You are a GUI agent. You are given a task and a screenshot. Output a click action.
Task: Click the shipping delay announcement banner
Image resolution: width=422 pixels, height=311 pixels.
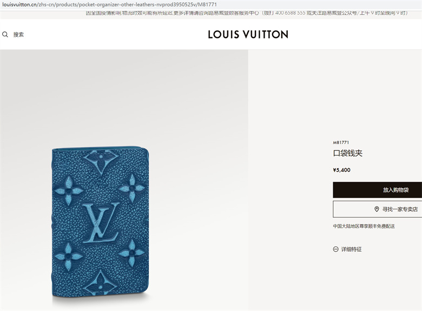pyautogui.click(x=247, y=13)
